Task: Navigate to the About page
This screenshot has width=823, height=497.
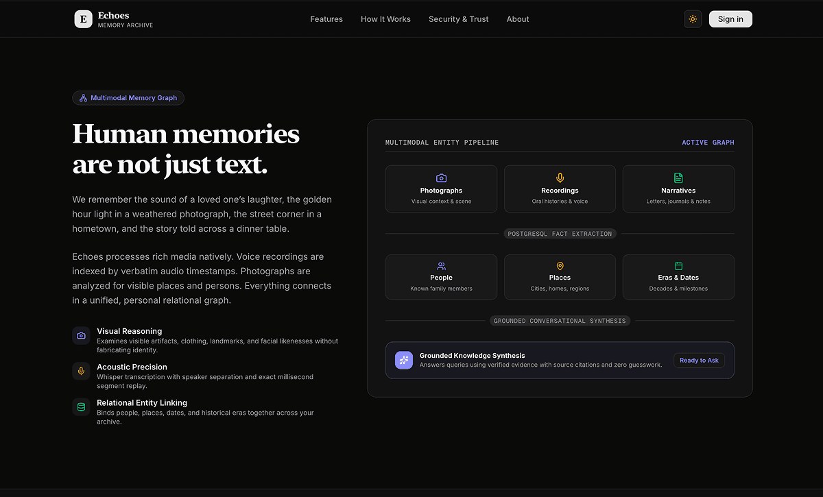Action: point(518,19)
